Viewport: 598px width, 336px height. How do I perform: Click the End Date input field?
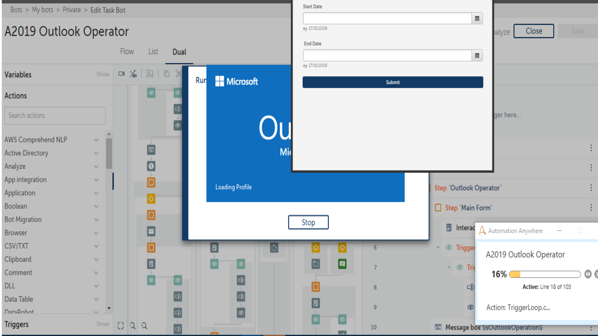click(387, 56)
